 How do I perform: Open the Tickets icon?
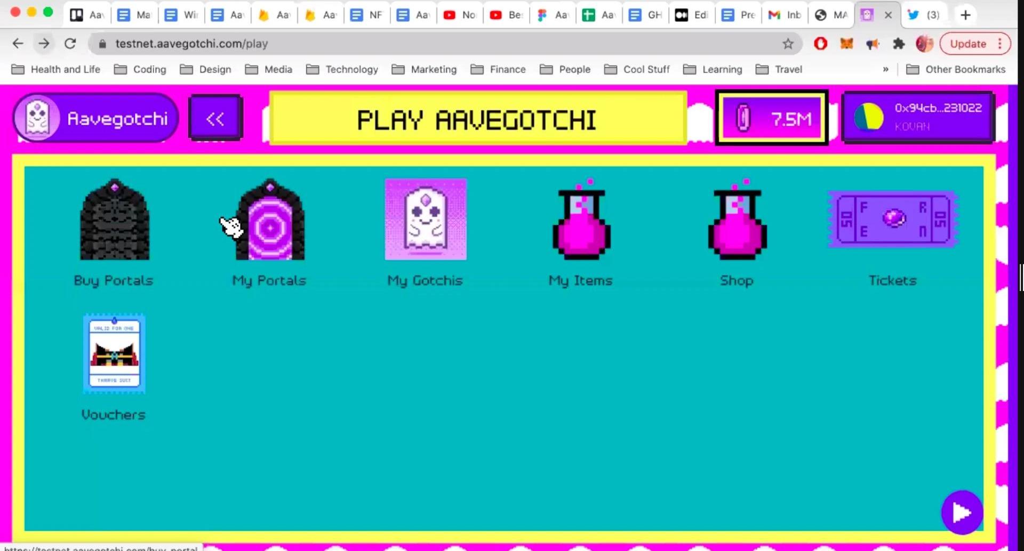coord(893,219)
